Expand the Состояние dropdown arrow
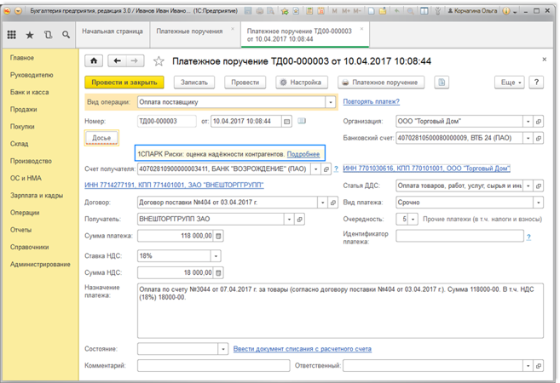The height and width of the screenshot is (383, 560). click(223, 349)
